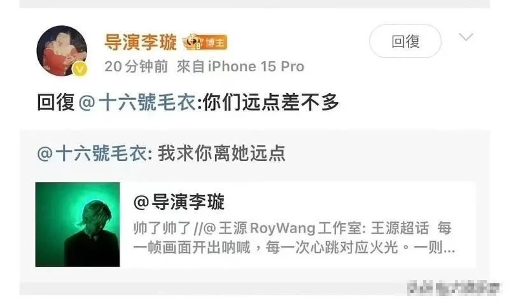Image resolution: width=509 pixels, height=303 pixels.
Task: Click the yellow verified V badge
Action: [80, 69]
